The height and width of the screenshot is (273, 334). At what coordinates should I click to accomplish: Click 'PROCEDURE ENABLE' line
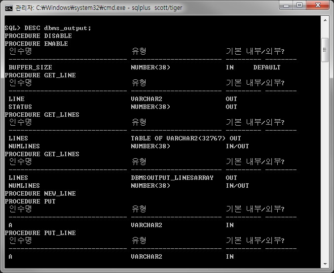click(36, 44)
